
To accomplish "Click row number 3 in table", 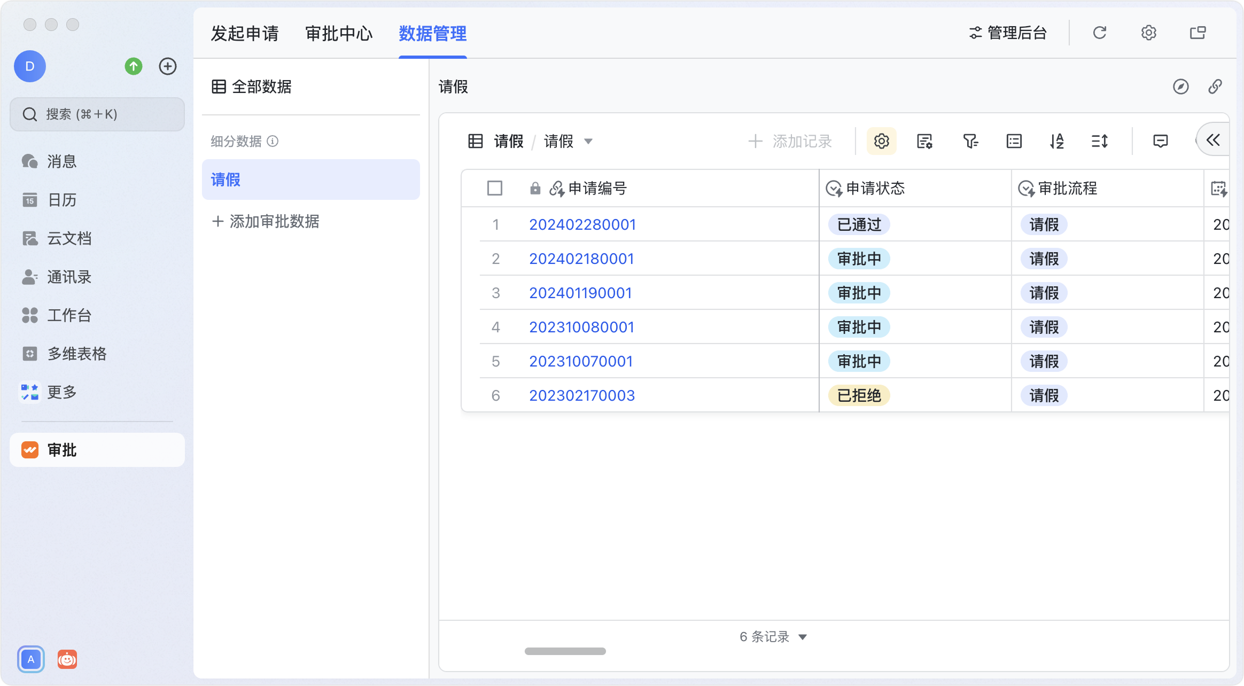I will point(496,293).
